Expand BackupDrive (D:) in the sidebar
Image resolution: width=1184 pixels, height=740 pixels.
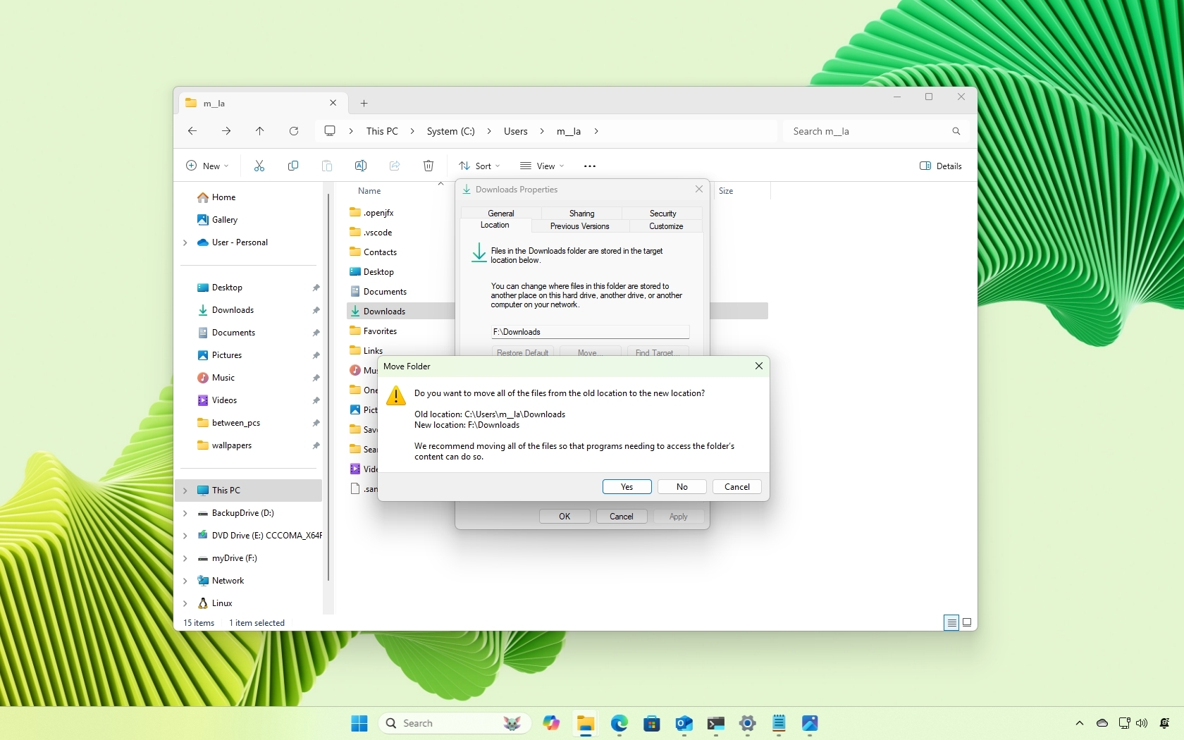point(185,513)
